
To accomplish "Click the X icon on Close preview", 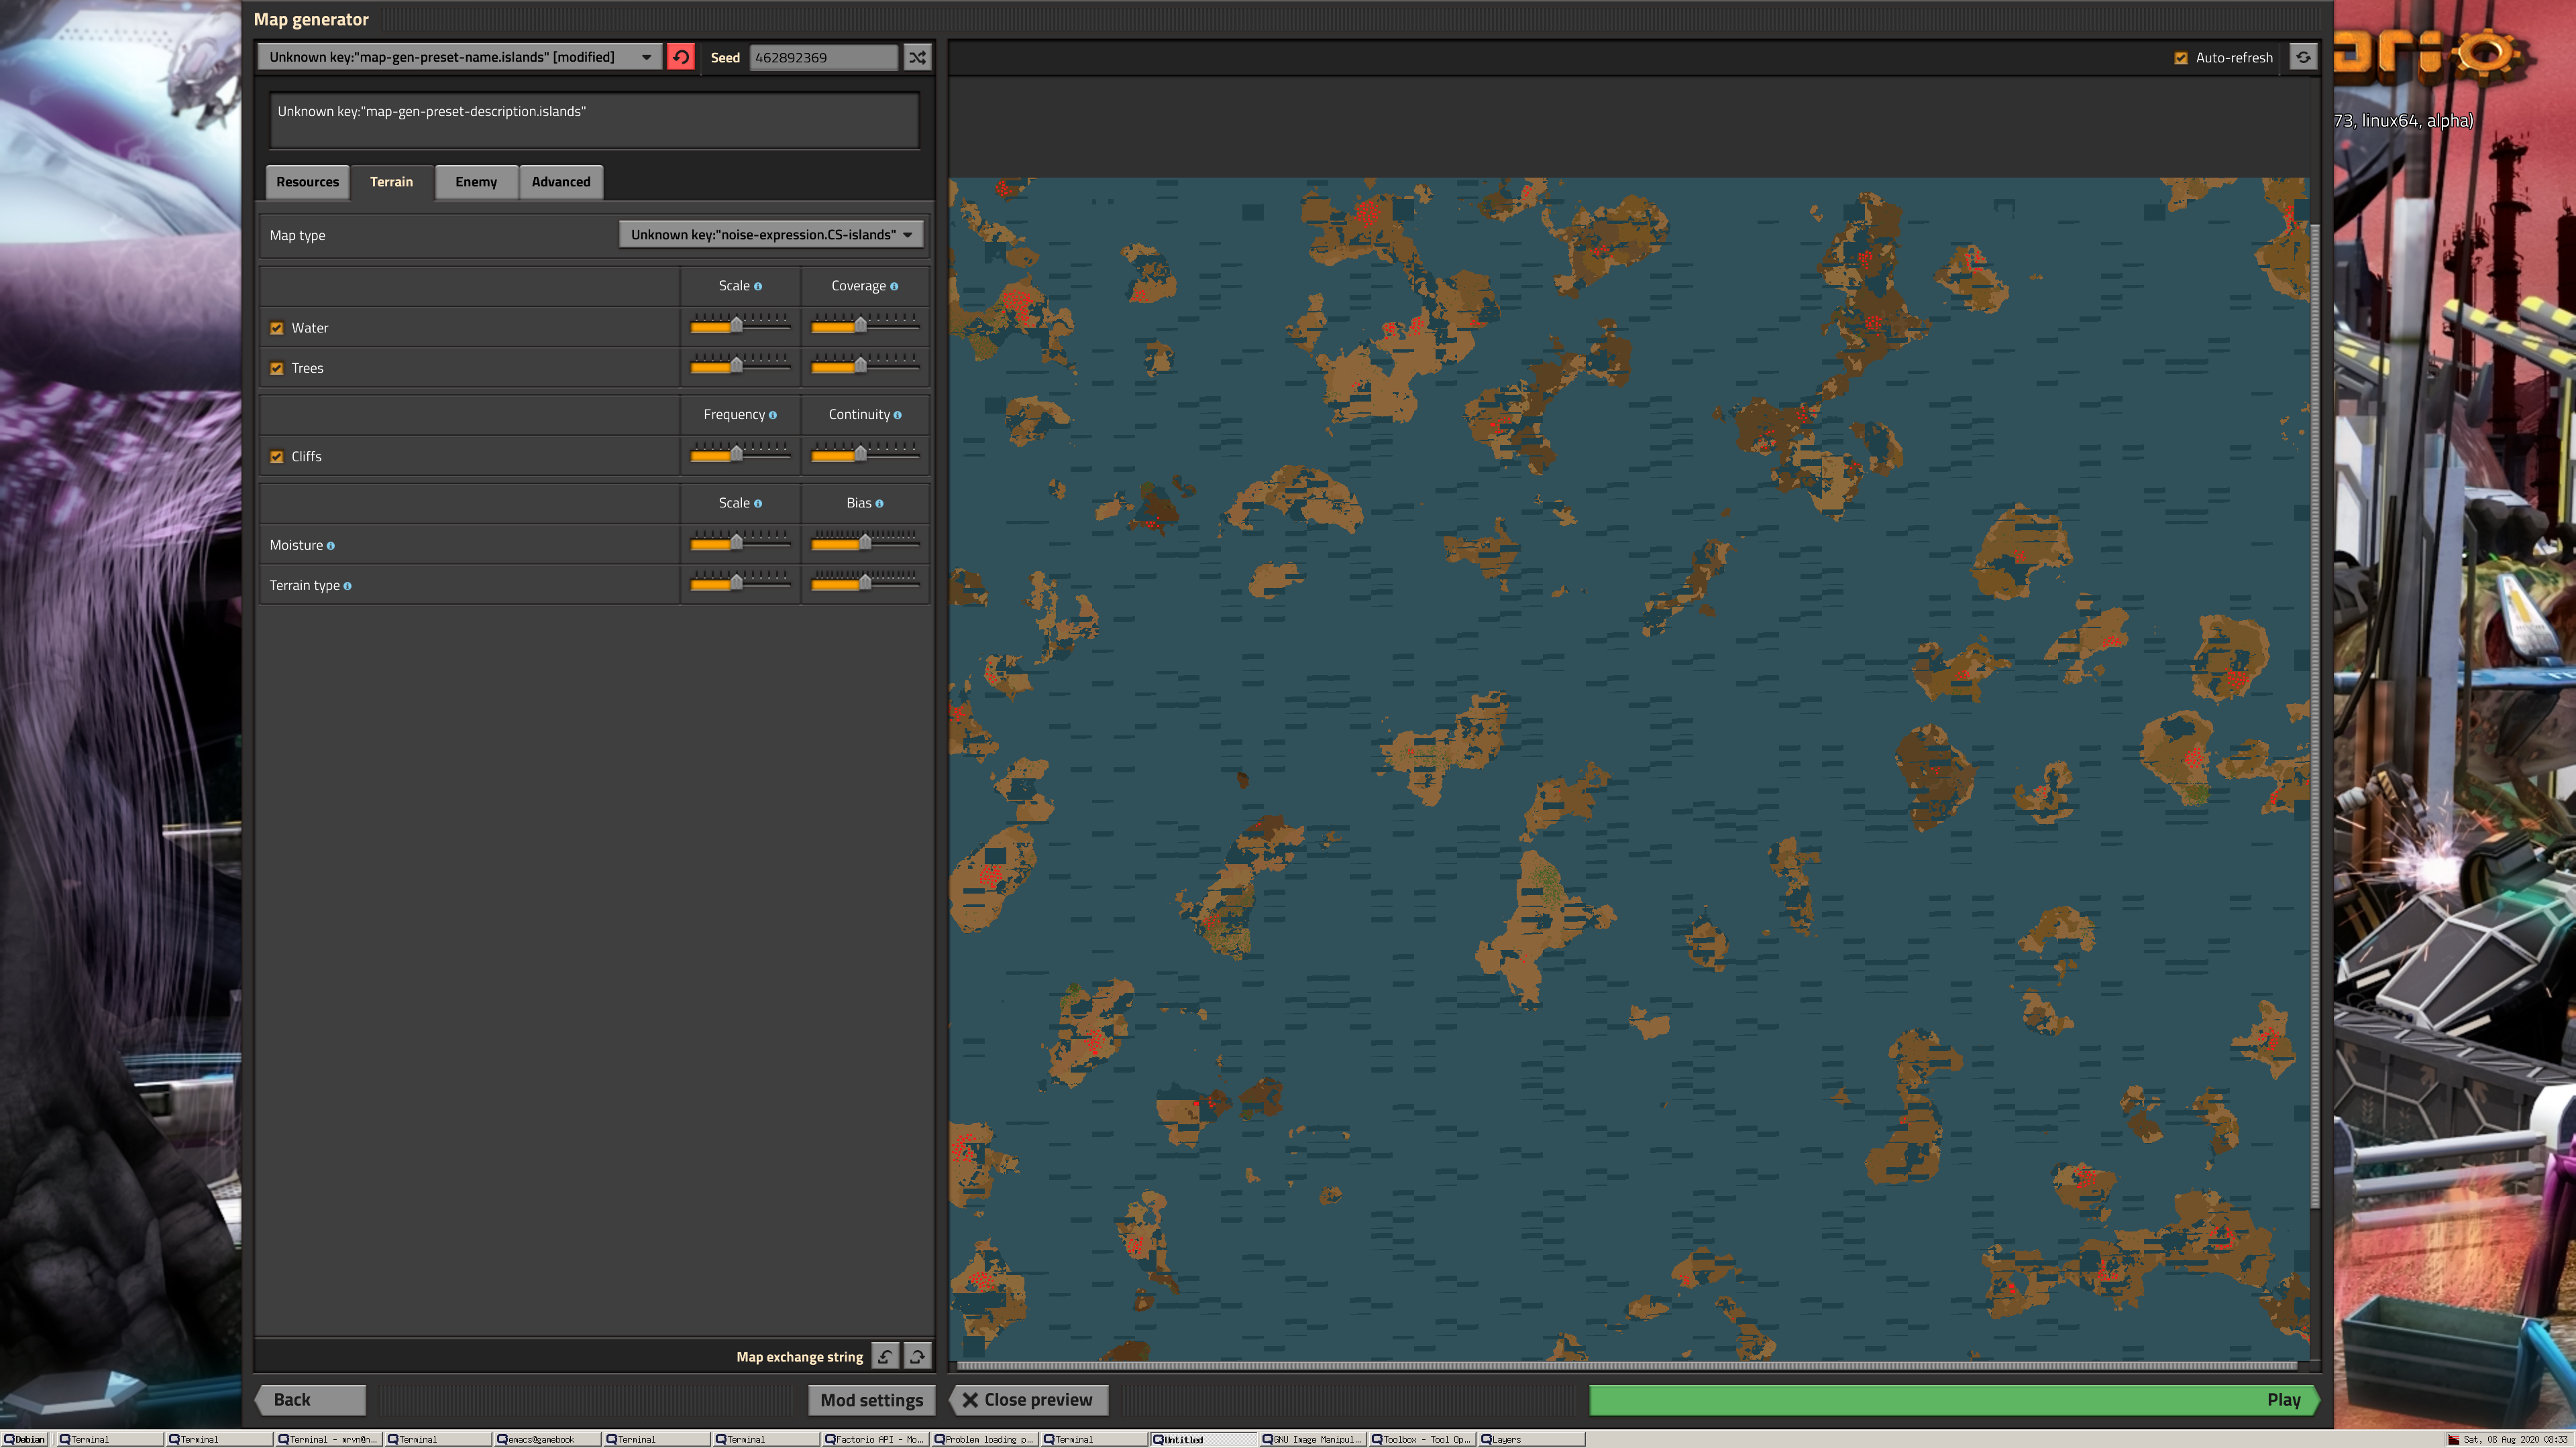I will 969,1400.
